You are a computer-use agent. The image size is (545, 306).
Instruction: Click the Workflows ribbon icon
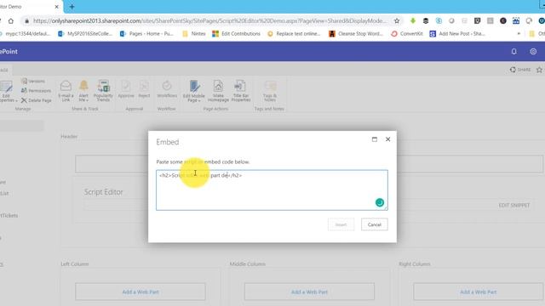[167, 89]
